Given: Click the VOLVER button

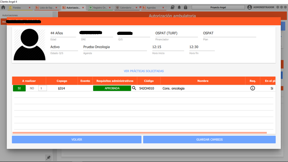Looking at the screenshot, I should coord(76,140).
